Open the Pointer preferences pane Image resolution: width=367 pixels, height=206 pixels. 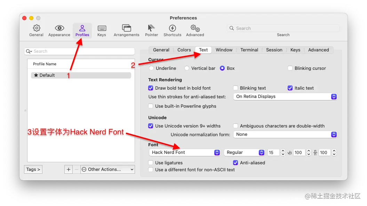click(x=151, y=31)
